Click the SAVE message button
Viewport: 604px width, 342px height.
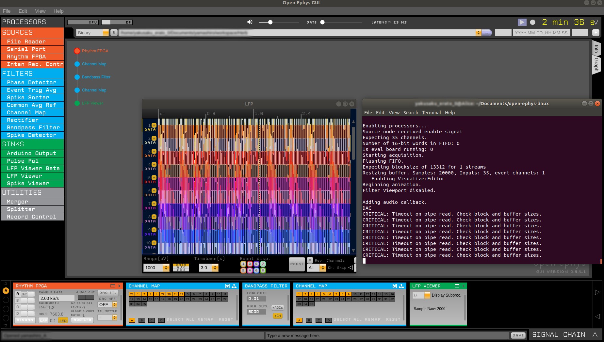(x=518, y=335)
